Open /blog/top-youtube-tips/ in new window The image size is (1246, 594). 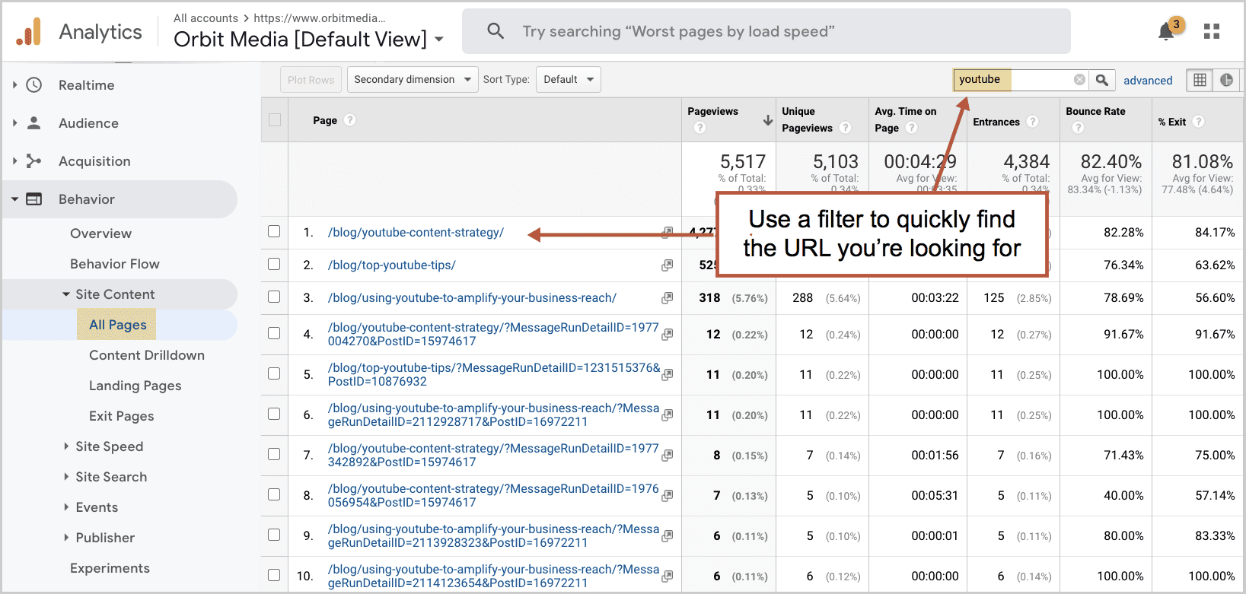tap(668, 265)
